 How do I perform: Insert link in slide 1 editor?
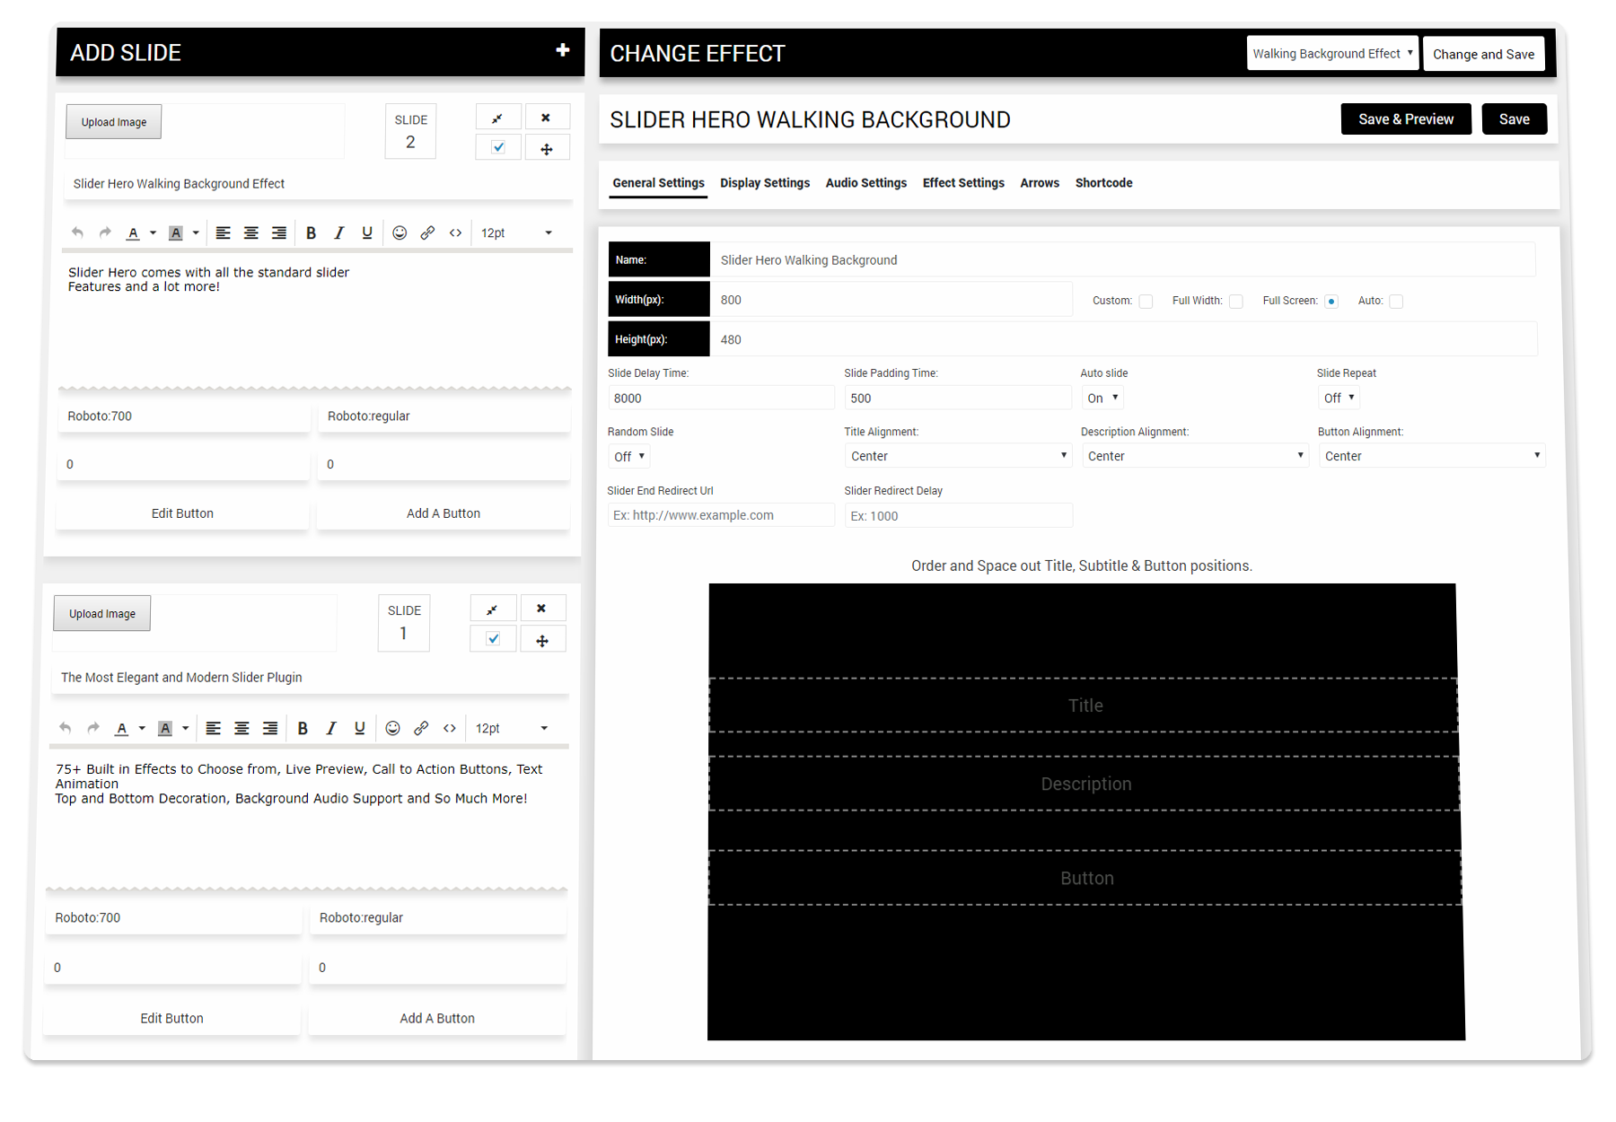421,728
